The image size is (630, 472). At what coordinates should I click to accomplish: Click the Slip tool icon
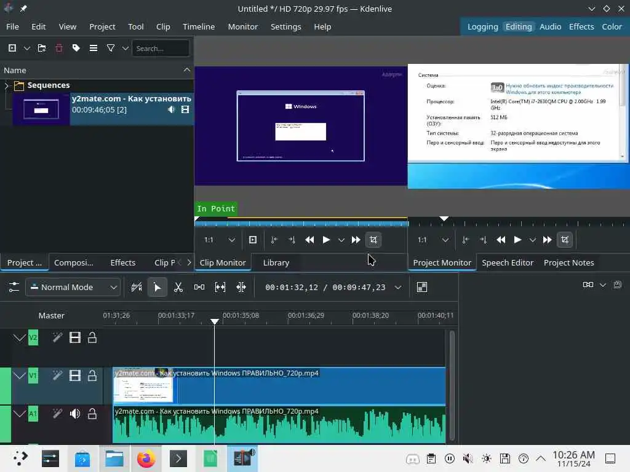point(220,287)
